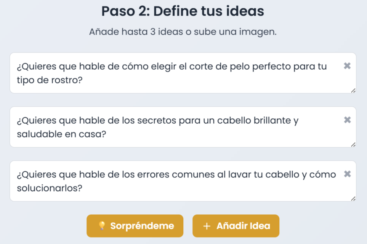The height and width of the screenshot is (244, 367).
Task: Dismiss the idea about errores comunes al lavar
Action: [x=347, y=174]
